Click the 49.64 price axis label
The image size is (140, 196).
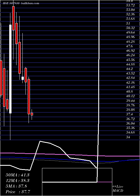pyautogui.click(x=130, y=32)
